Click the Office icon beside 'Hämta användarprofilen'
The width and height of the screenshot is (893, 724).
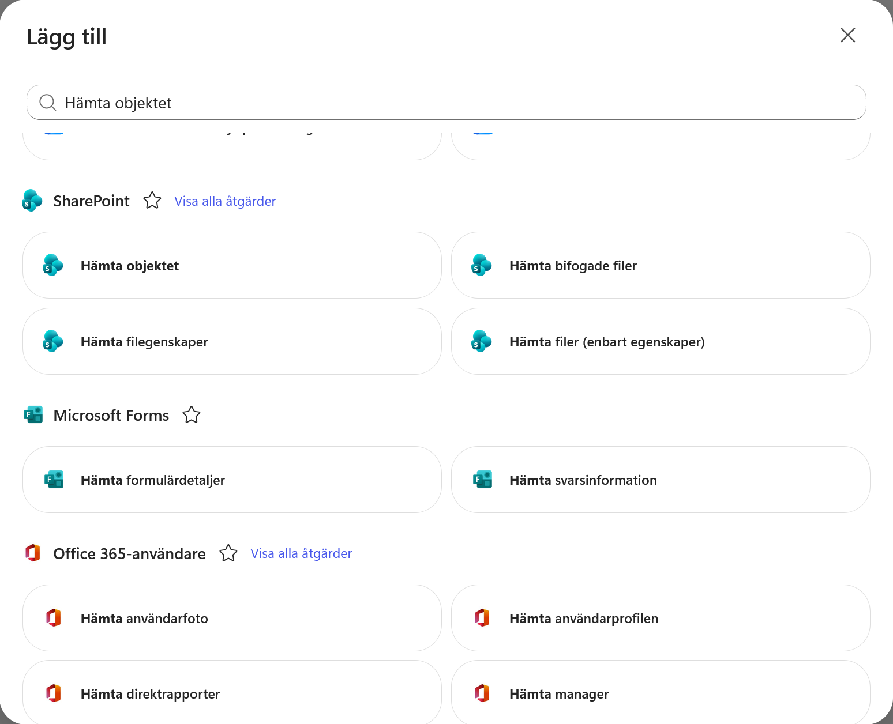[x=482, y=618]
